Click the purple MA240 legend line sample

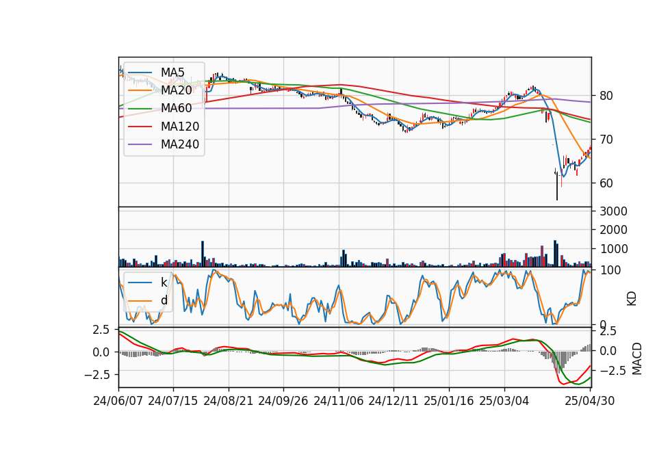pos(140,144)
